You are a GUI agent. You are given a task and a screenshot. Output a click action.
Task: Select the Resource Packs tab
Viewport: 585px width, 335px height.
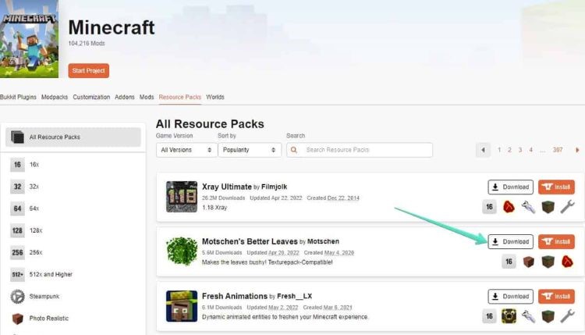[x=180, y=97]
